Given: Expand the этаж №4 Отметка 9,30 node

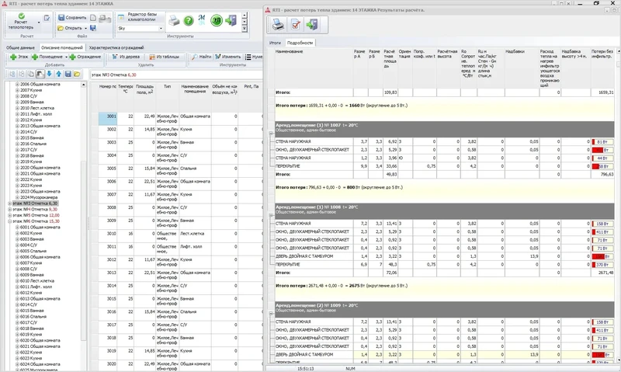Looking at the screenshot, I should point(10,209).
